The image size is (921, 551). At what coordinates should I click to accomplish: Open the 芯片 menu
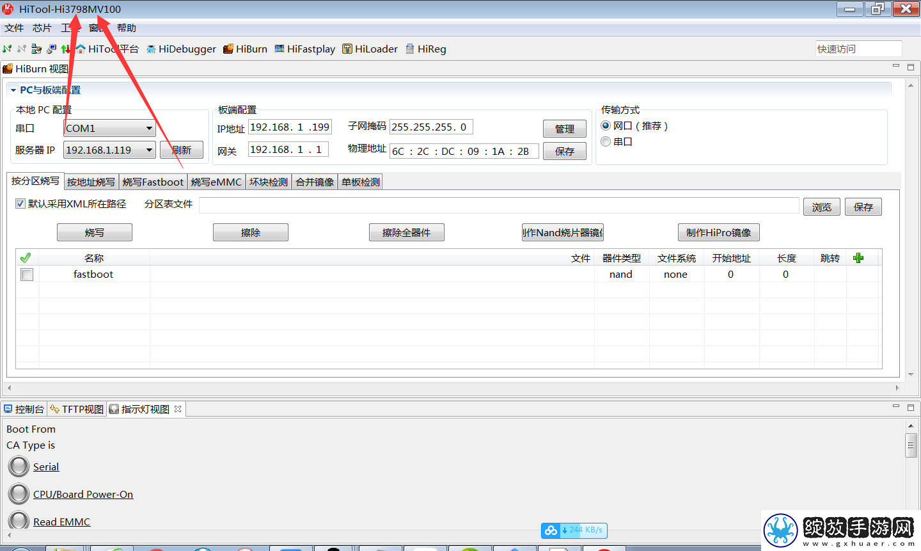click(x=42, y=28)
